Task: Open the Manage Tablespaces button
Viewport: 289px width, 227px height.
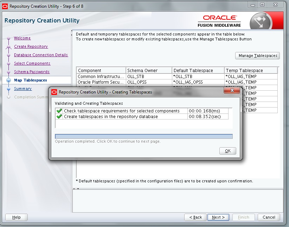Action: pos(257,56)
